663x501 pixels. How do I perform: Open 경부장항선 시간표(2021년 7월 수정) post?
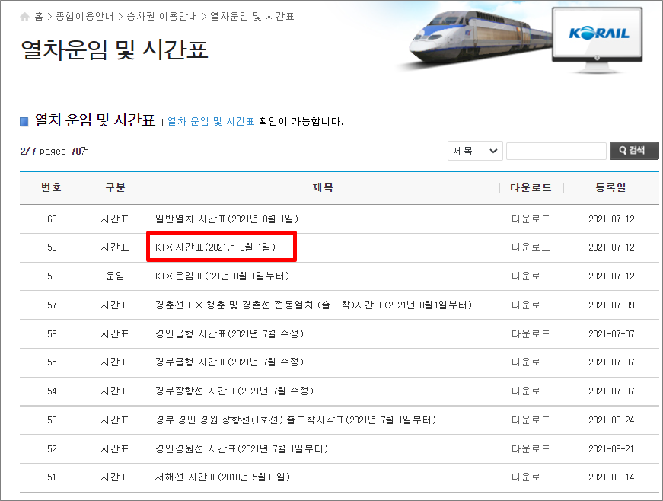[x=234, y=391]
